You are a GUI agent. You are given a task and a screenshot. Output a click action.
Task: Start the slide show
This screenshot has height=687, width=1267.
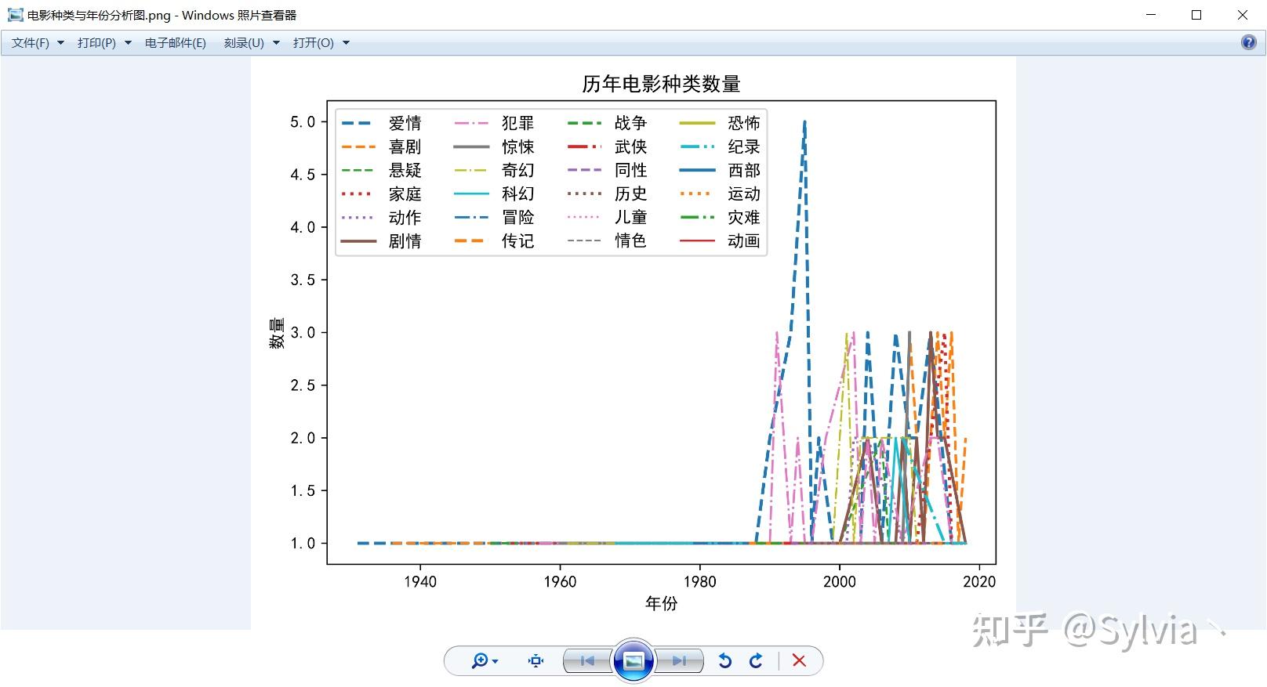click(633, 661)
